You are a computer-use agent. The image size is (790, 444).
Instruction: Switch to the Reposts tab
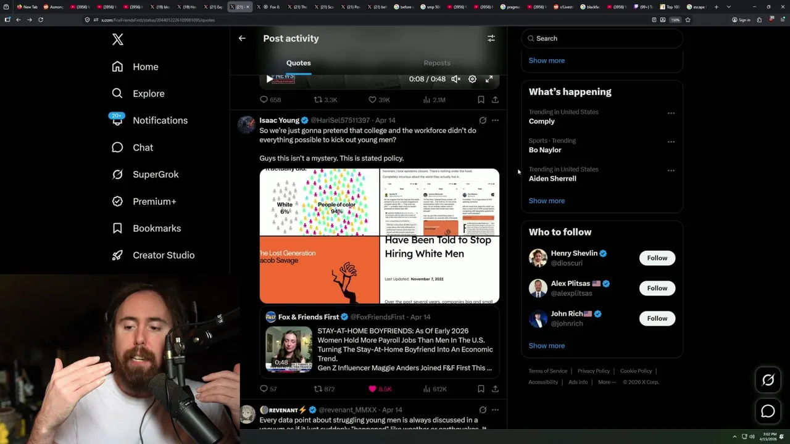[437, 63]
